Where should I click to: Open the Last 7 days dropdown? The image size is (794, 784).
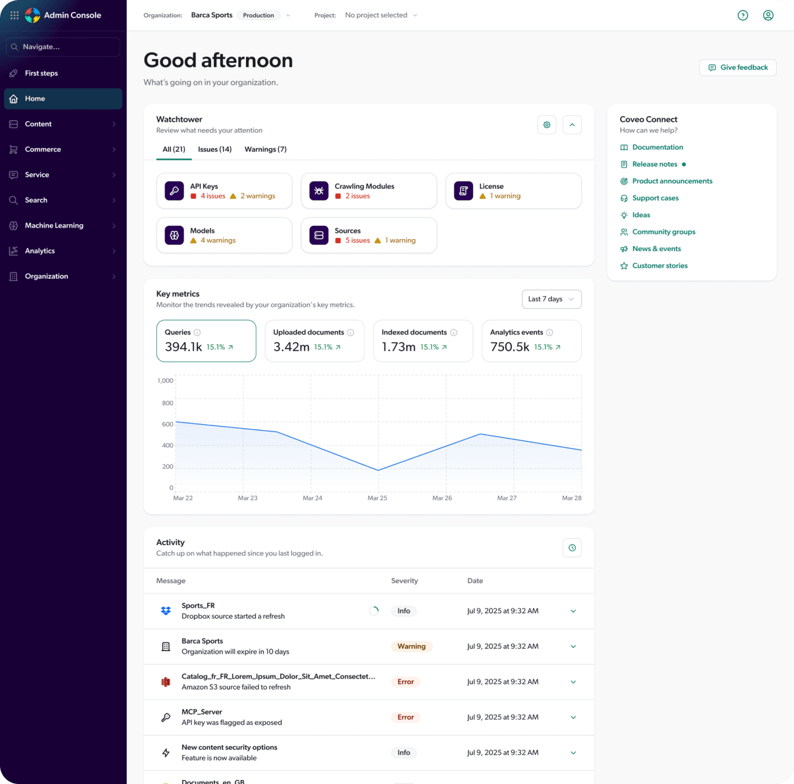click(551, 299)
